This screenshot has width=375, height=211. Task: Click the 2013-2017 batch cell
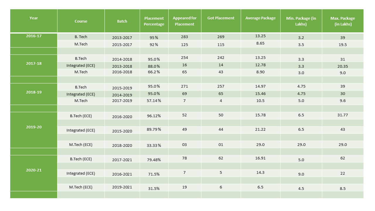[x=122, y=38]
